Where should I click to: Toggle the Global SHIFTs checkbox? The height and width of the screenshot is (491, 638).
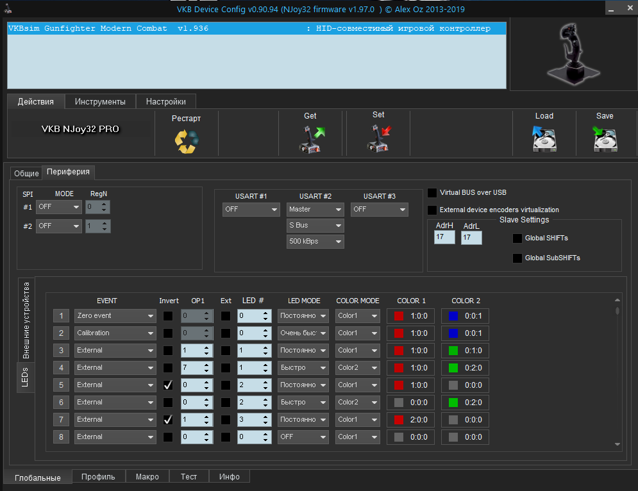517,238
